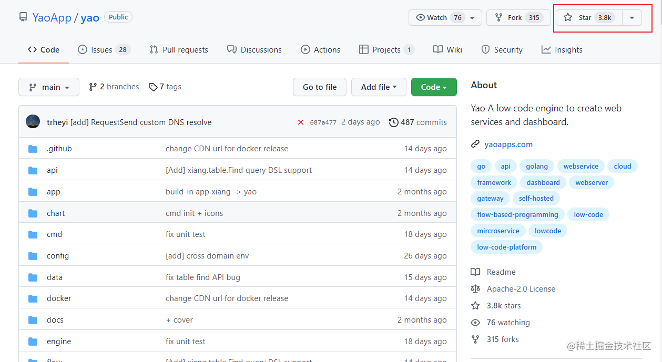Click the commit history clock icon
Image resolution: width=662 pixels, height=362 pixels.
click(393, 122)
